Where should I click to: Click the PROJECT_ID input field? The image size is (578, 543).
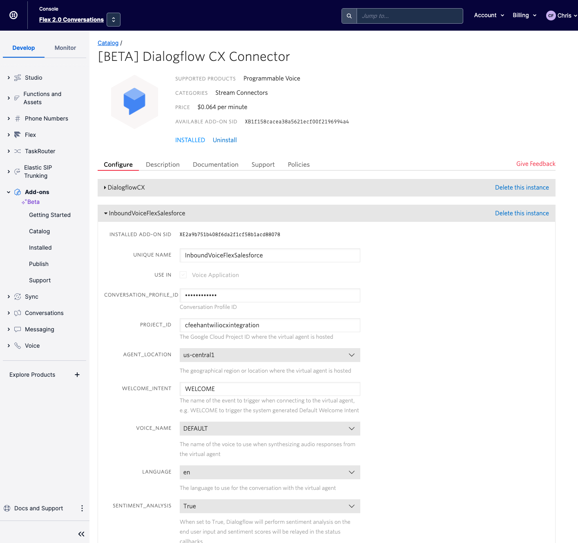[x=270, y=325]
